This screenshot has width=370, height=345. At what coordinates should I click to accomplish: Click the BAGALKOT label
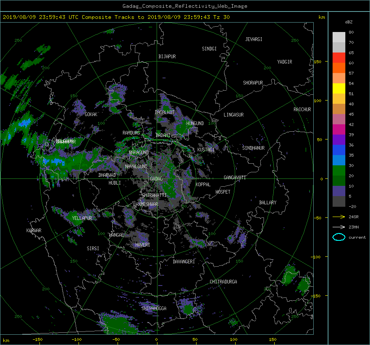click(164, 112)
